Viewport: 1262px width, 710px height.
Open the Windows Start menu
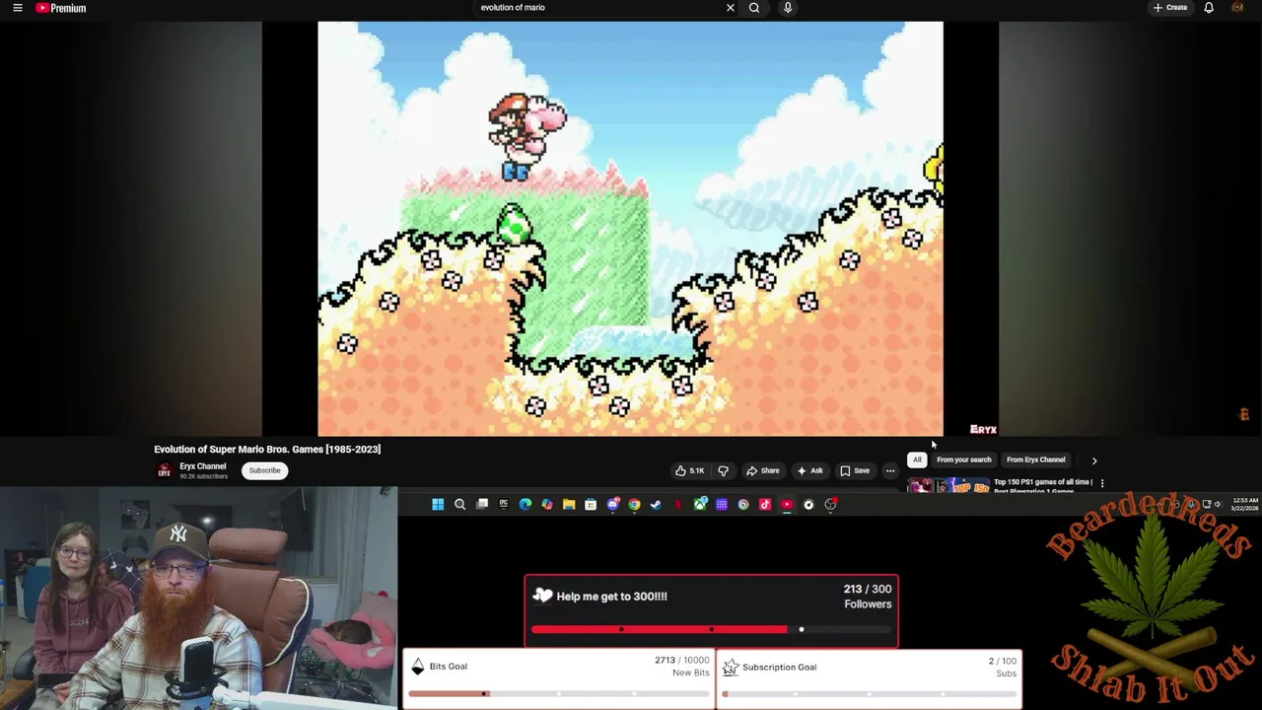click(438, 505)
